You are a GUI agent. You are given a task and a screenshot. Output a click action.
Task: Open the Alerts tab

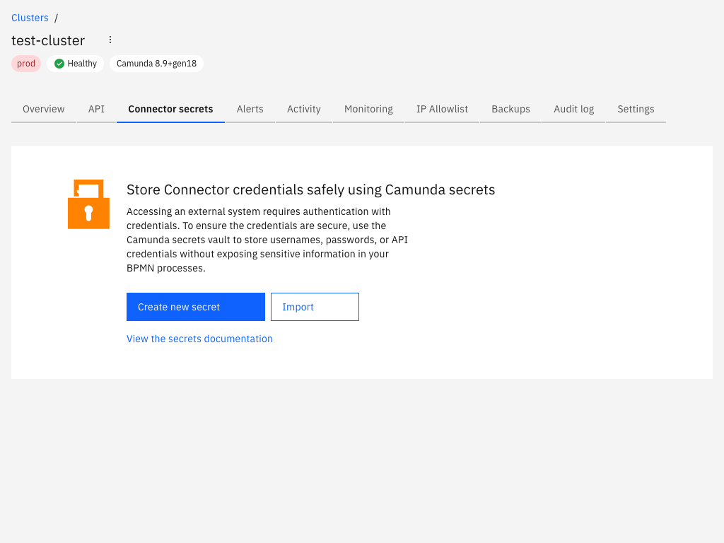point(250,110)
